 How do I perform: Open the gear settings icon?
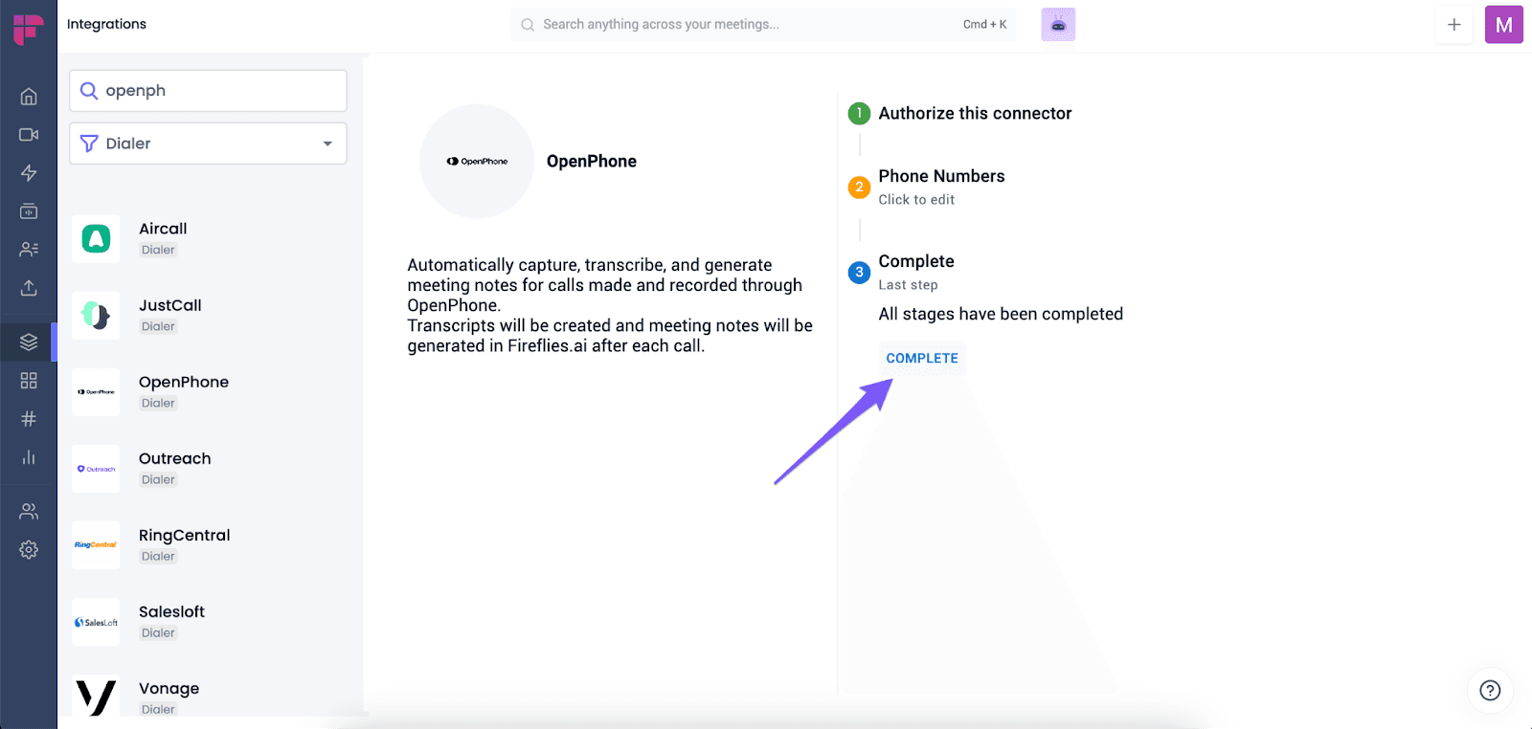[x=29, y=550]
